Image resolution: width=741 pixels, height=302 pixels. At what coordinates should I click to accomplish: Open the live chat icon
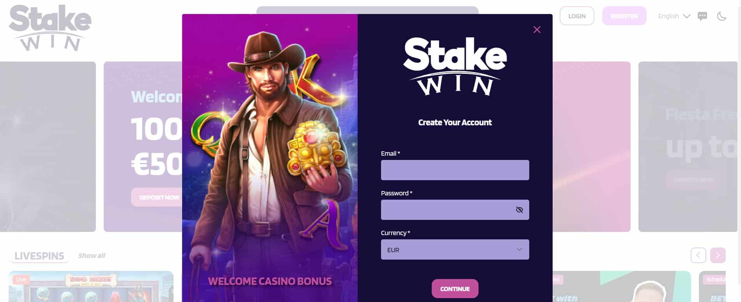pos(702,16)
